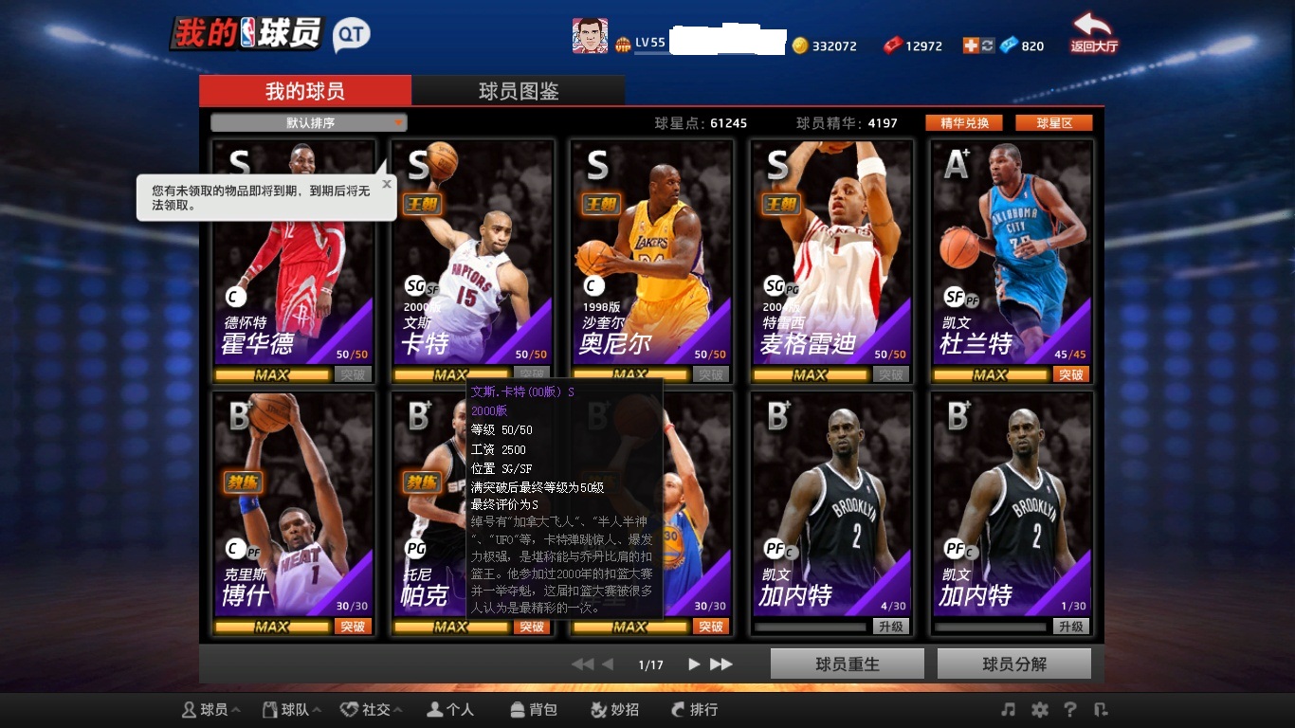Open the 妙招 menu item

614,709
